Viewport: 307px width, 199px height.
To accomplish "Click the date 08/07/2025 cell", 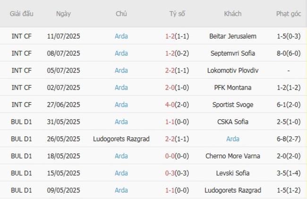I will tap(63, 53).
